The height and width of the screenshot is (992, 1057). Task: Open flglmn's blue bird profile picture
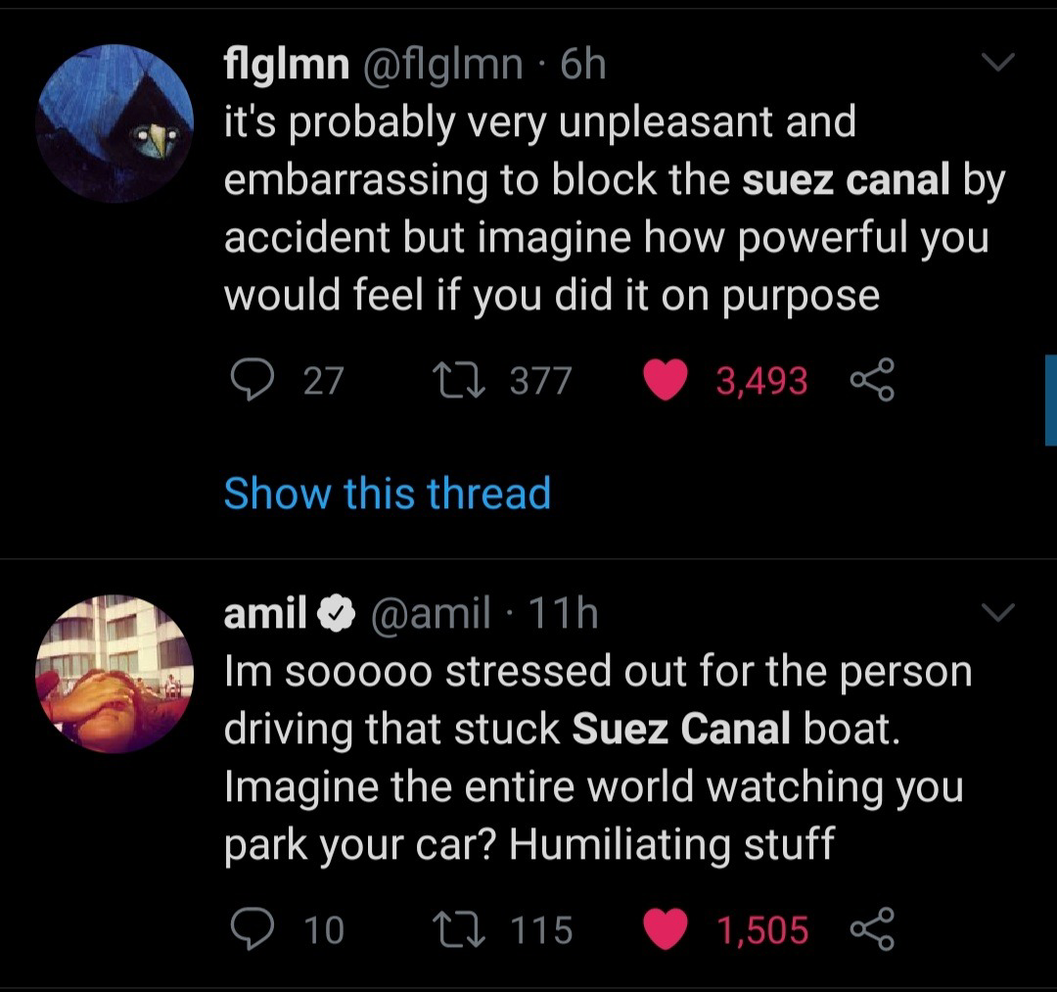pyautogui.click(x=115, y=122)
